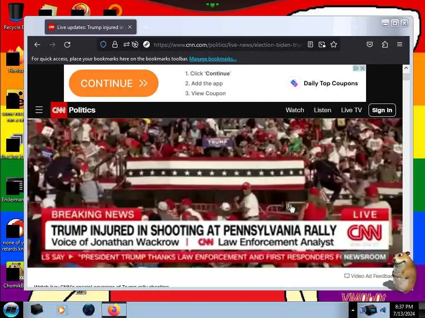The height and width of the screenshot is (318, 425).
Task: Open Firefox application hamburger menu
Action: (400, 44)
